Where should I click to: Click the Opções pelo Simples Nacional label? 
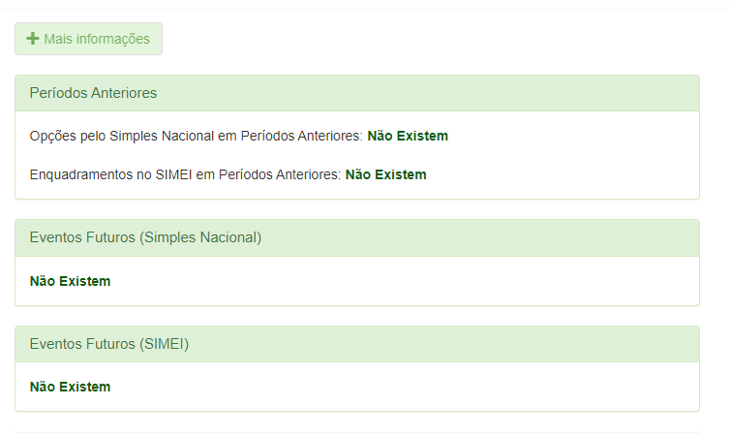(197, 136)
